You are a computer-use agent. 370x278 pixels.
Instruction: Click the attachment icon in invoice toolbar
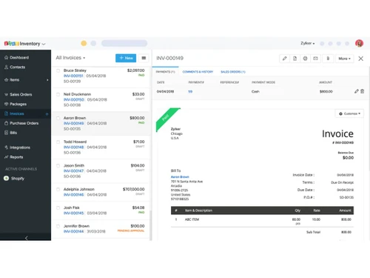click(x=328, y=59)
